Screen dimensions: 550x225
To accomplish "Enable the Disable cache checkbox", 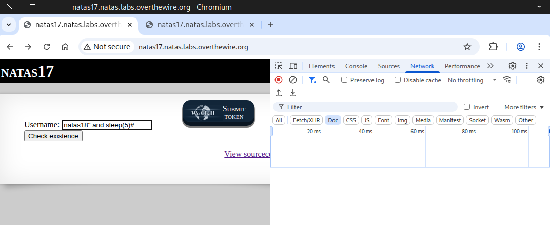I will pyautogui.click(x=398, y=80).
